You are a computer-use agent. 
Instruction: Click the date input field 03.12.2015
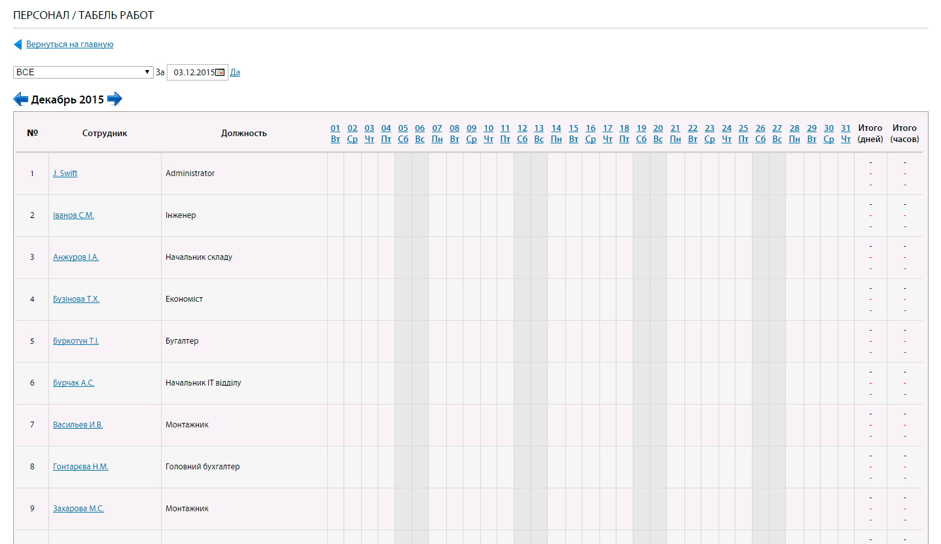[193, 73]
